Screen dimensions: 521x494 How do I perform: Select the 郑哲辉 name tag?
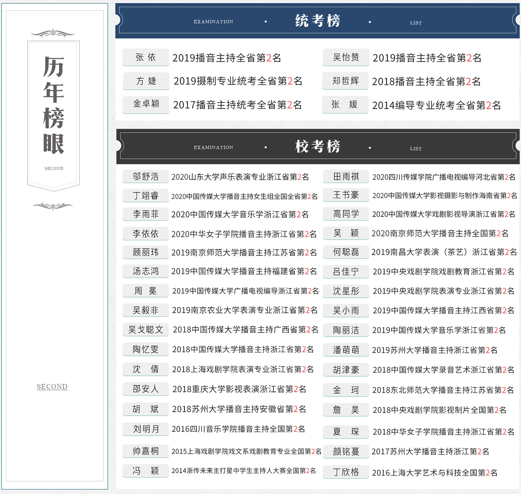[345, 81]
